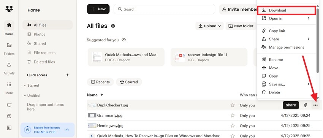Image resolution: width=323 pixels, height=138 pixels.
Task: Switch to Starred filter
Action: (129, 82)
